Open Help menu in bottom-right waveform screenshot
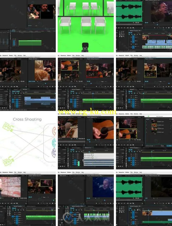This screenshot has height=226, width=172. (x=141, y=172)
